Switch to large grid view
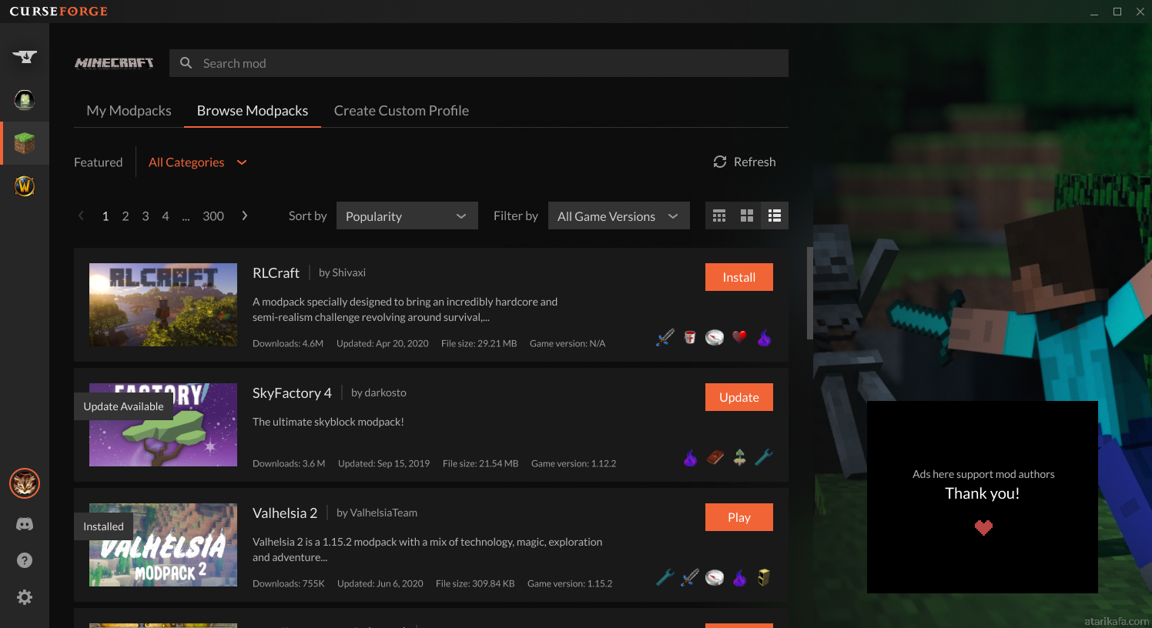Viewport: 1152px width, 628px height. coord(747,215)
